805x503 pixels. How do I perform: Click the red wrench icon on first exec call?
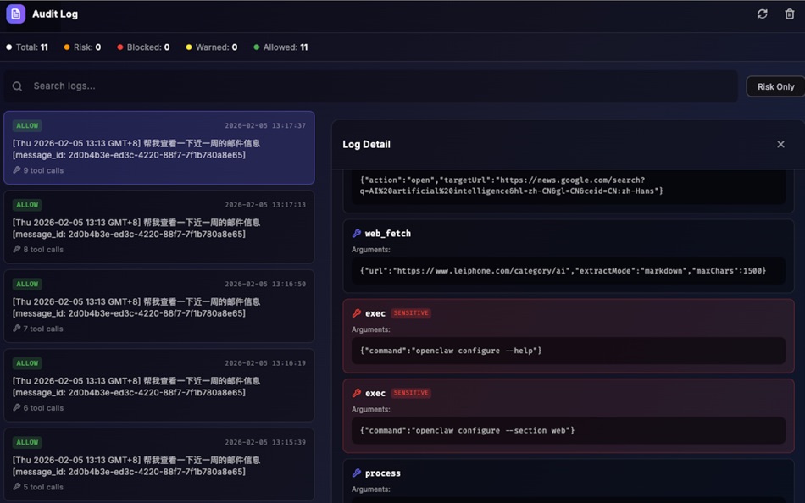tap(358, 312)
